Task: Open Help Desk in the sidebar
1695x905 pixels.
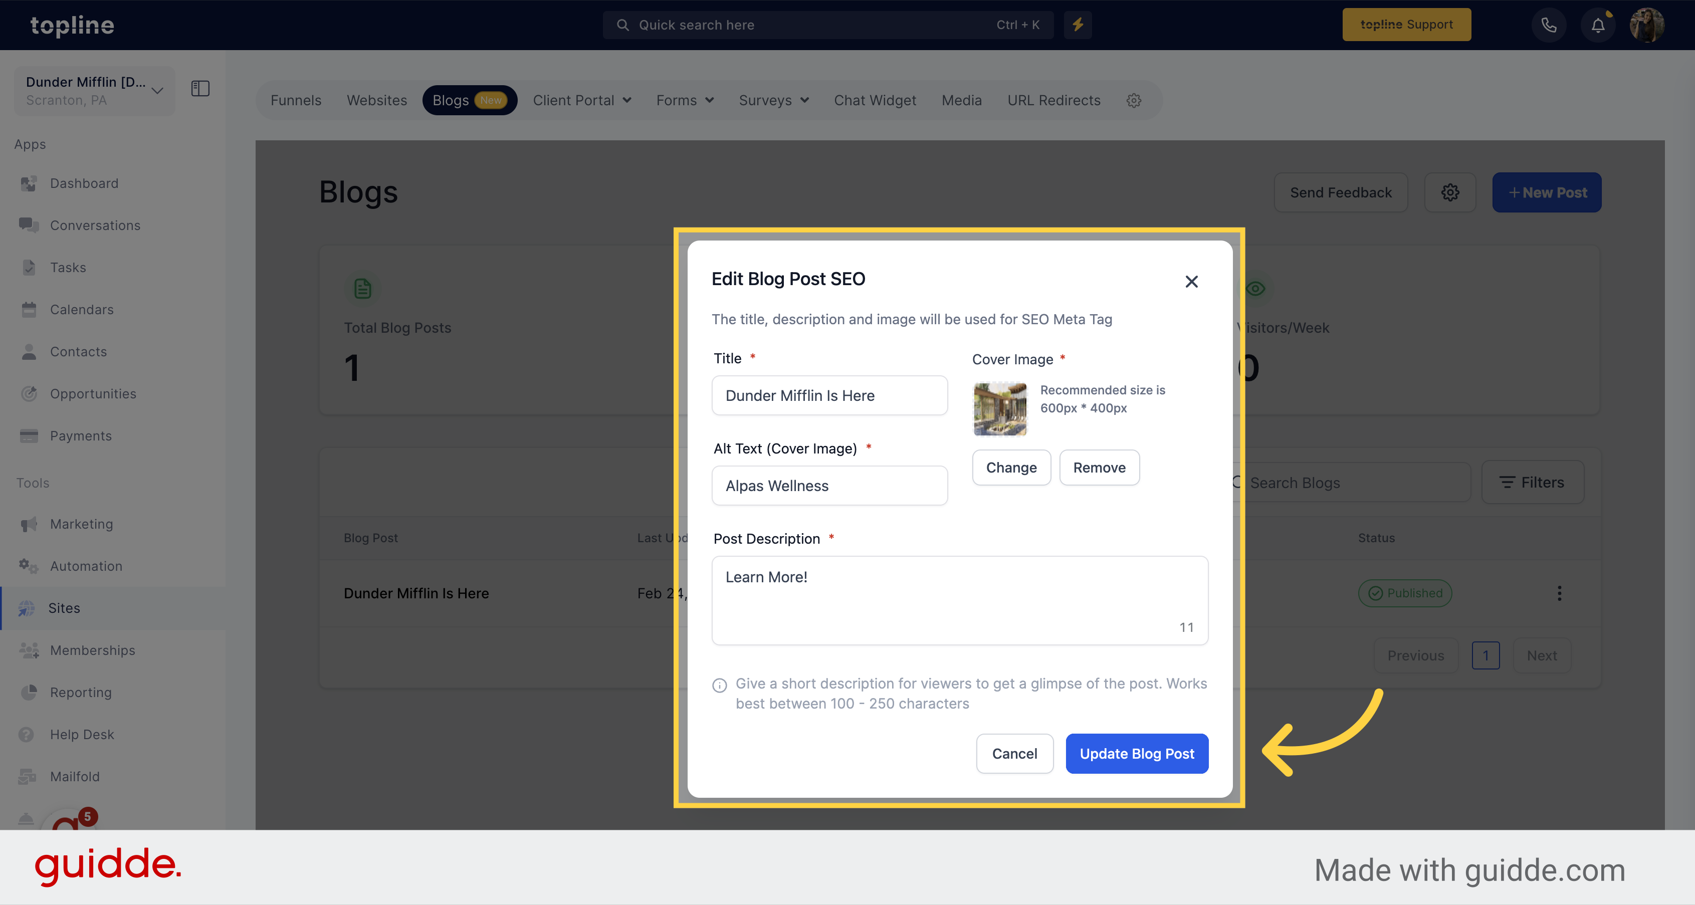Action: coord(82,735)
